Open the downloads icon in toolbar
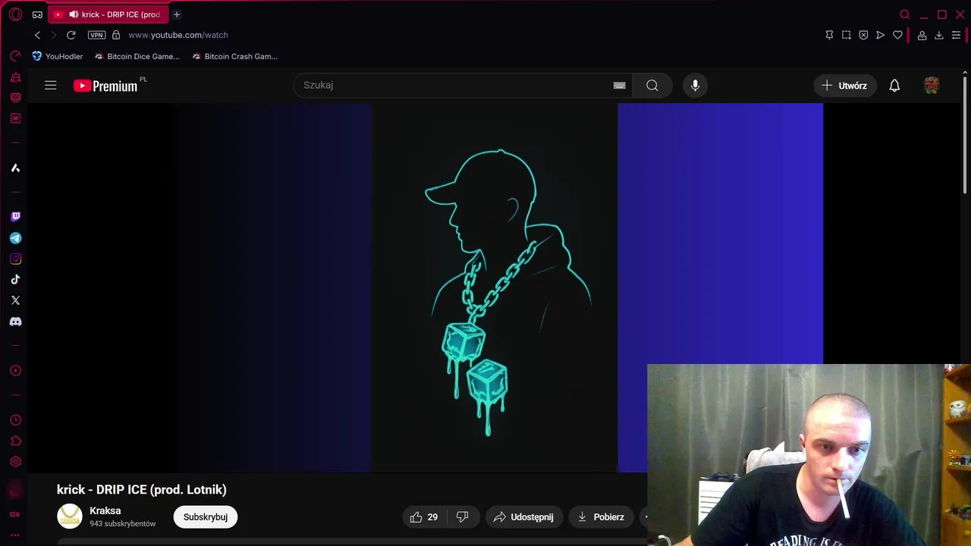971x546 pixels. [x=938, y=35]
